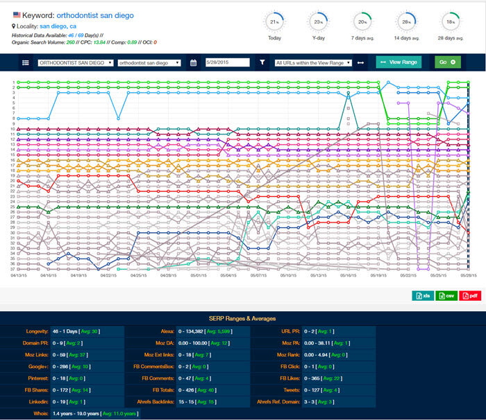Click the FB Likes 0 - 365 value
This screenshot has width=486, height=420.
(x=324, y=378)
